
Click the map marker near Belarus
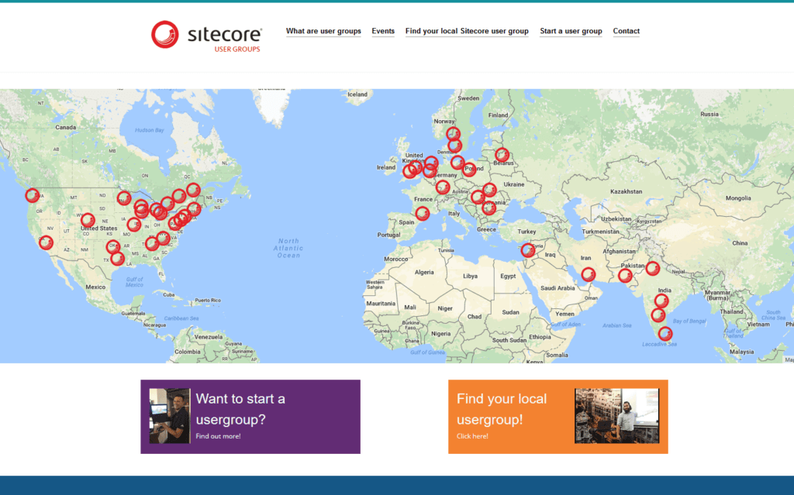click(502, 154)
